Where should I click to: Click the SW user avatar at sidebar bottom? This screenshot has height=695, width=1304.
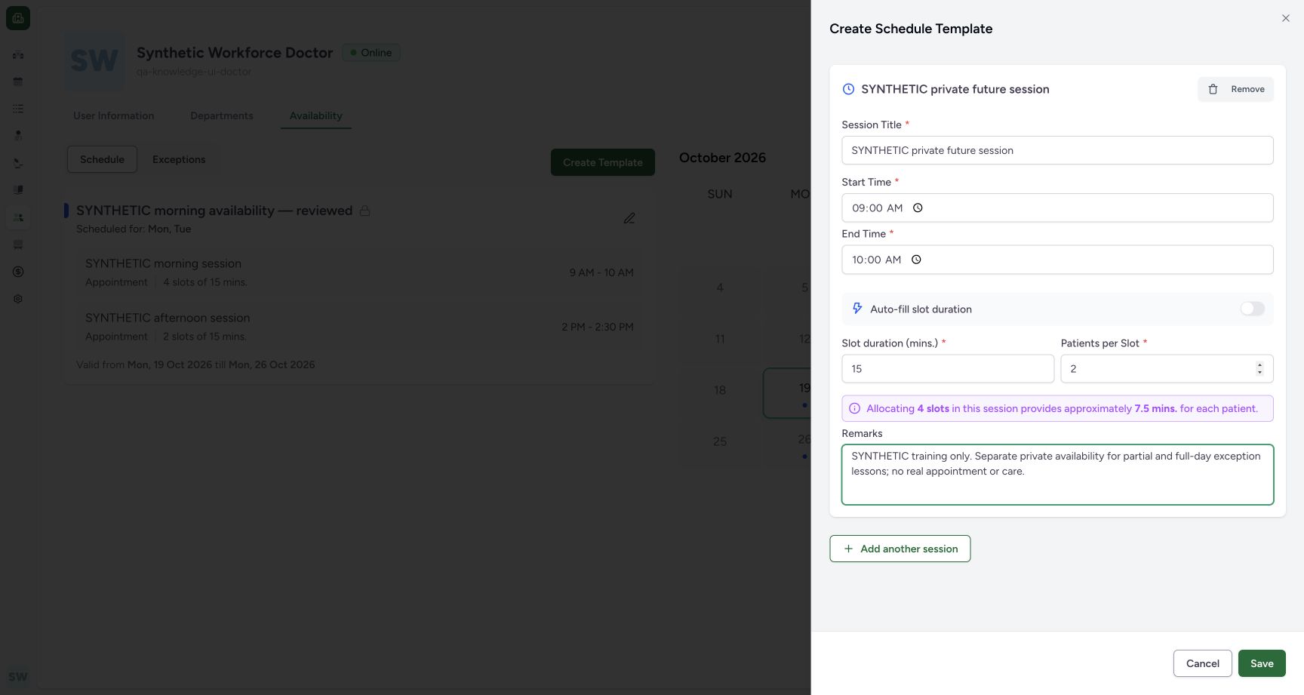(18, 677)
